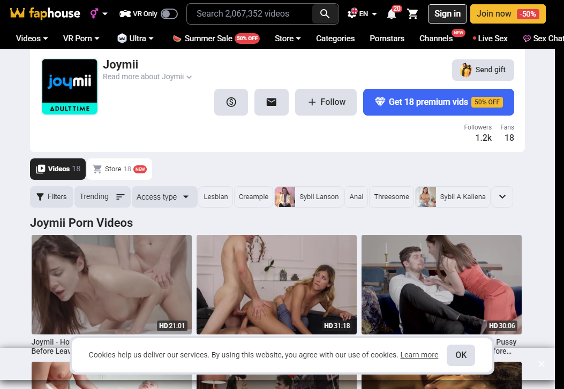Open the Filters funnel button
This screenshot has height=389, width=564.
(x=52, y=196)
